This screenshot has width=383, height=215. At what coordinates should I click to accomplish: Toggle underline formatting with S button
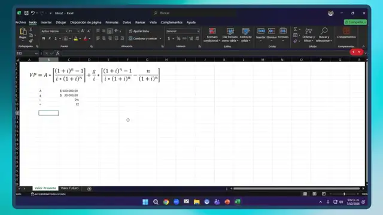pos(56,38)
